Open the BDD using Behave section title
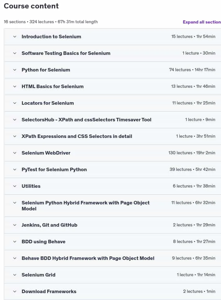221x300 pixels. [44, 242]
